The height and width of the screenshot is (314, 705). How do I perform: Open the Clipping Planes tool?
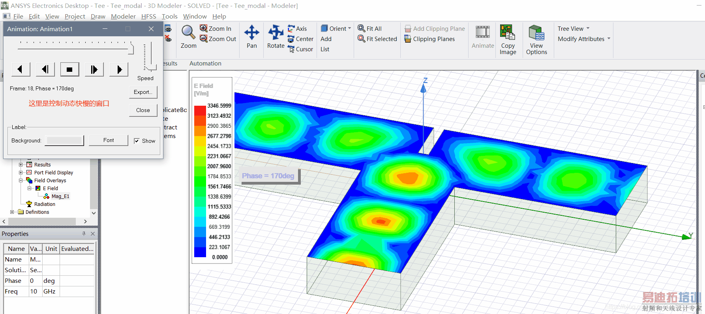tap(429, 39)
